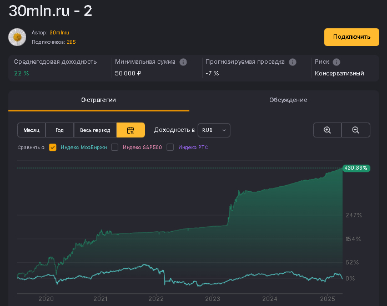Click the Индекс МосБиржи label

84,147
